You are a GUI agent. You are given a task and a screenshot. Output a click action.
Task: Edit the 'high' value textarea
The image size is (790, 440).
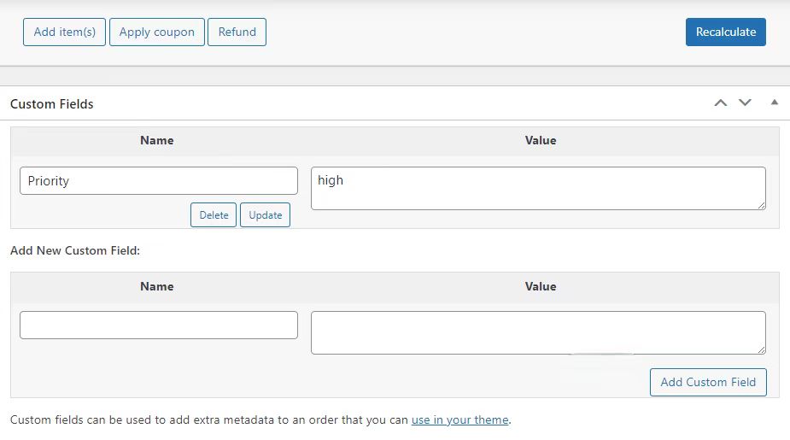click(x=538, y=189)
